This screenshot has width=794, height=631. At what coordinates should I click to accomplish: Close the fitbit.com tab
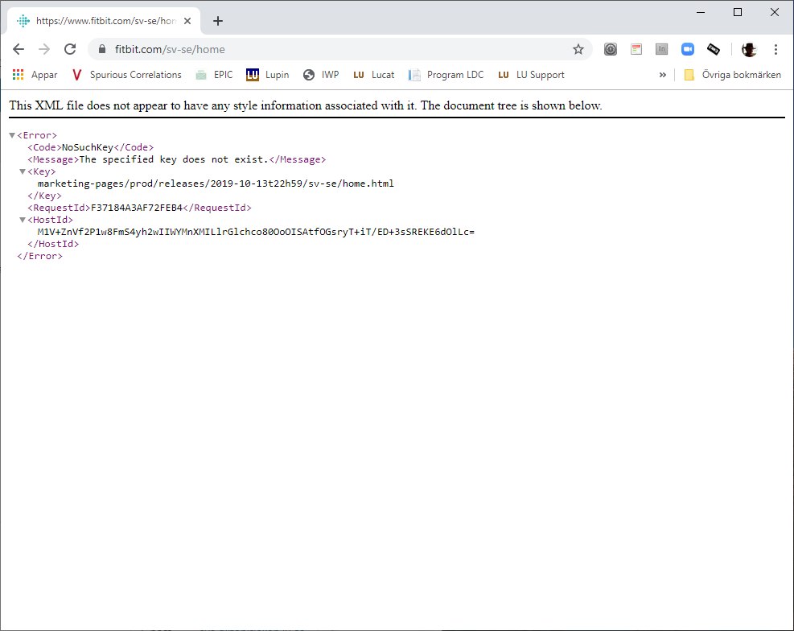(x=187, y=21)
